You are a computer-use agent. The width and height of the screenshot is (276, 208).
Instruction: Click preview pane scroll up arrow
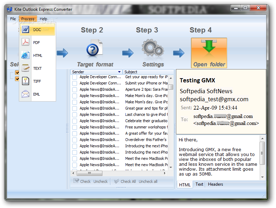pos(262,139)
